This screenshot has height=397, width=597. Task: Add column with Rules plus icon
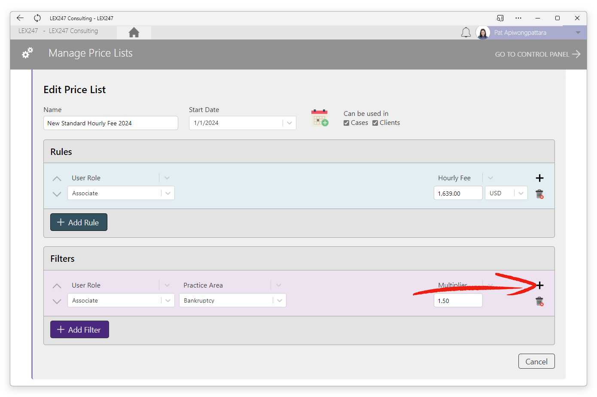540,178
